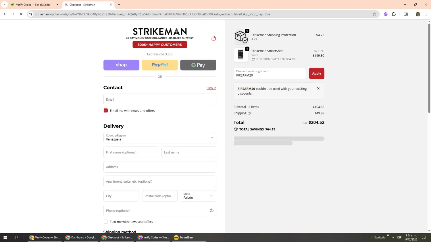This screenshot has width=431, height=242.
Task: Focus the Last name field
Action: point(189,152)
